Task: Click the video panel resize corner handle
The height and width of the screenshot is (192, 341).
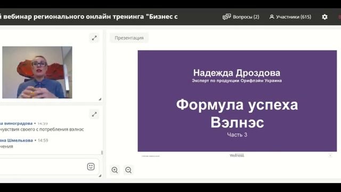Action: pyautogui.click(x=100, y=99)
